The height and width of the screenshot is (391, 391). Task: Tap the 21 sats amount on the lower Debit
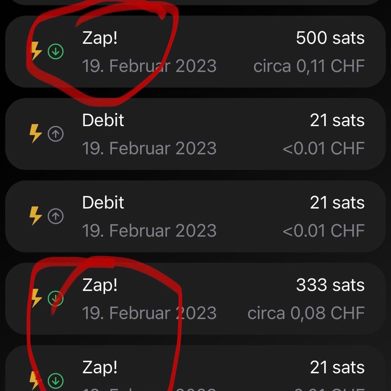coord(337,203)
